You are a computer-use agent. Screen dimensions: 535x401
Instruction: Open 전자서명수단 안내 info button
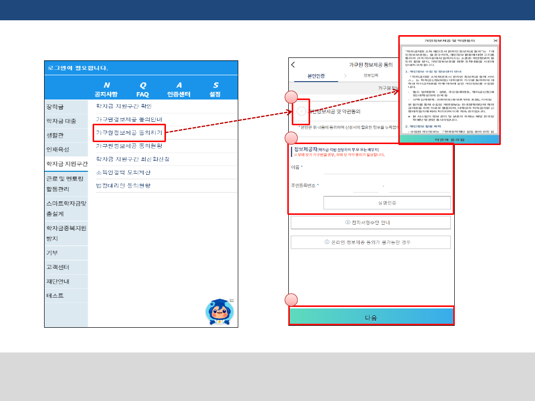click(x=371, y=222)
